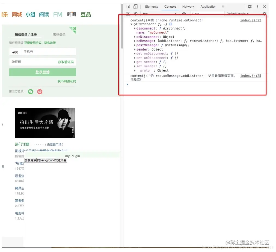Screen dimensions: 276x252
Task: Expand the postMessage function entry
Action: 135,45
